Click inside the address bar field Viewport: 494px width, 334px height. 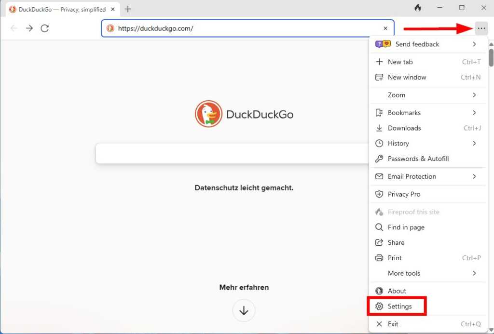tap(241, 28)
